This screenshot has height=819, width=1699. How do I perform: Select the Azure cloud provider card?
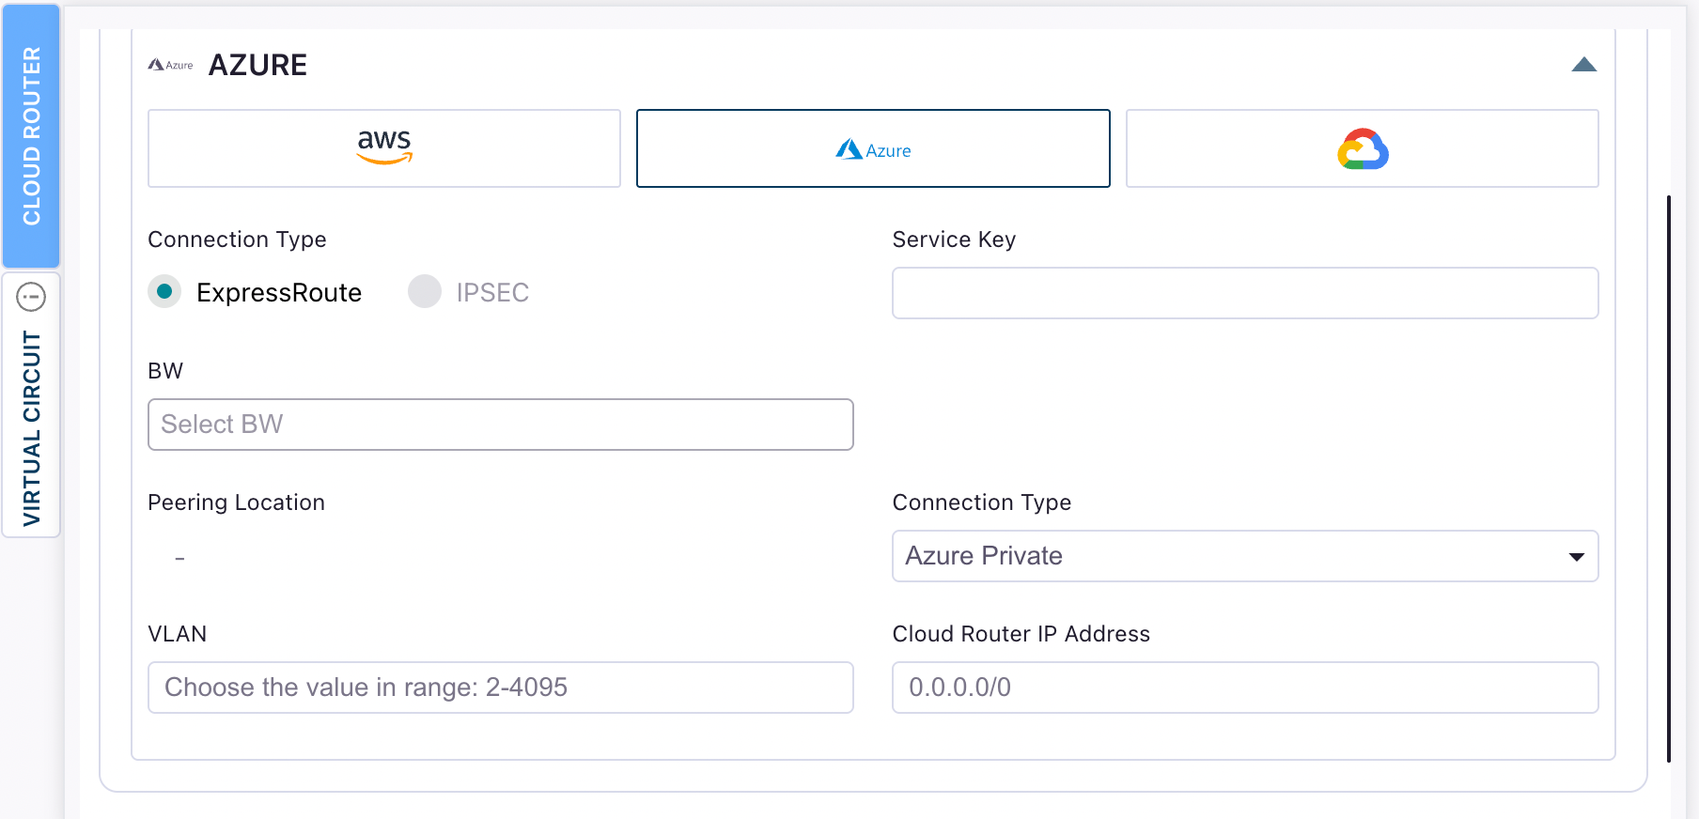[x=873, y=148]
